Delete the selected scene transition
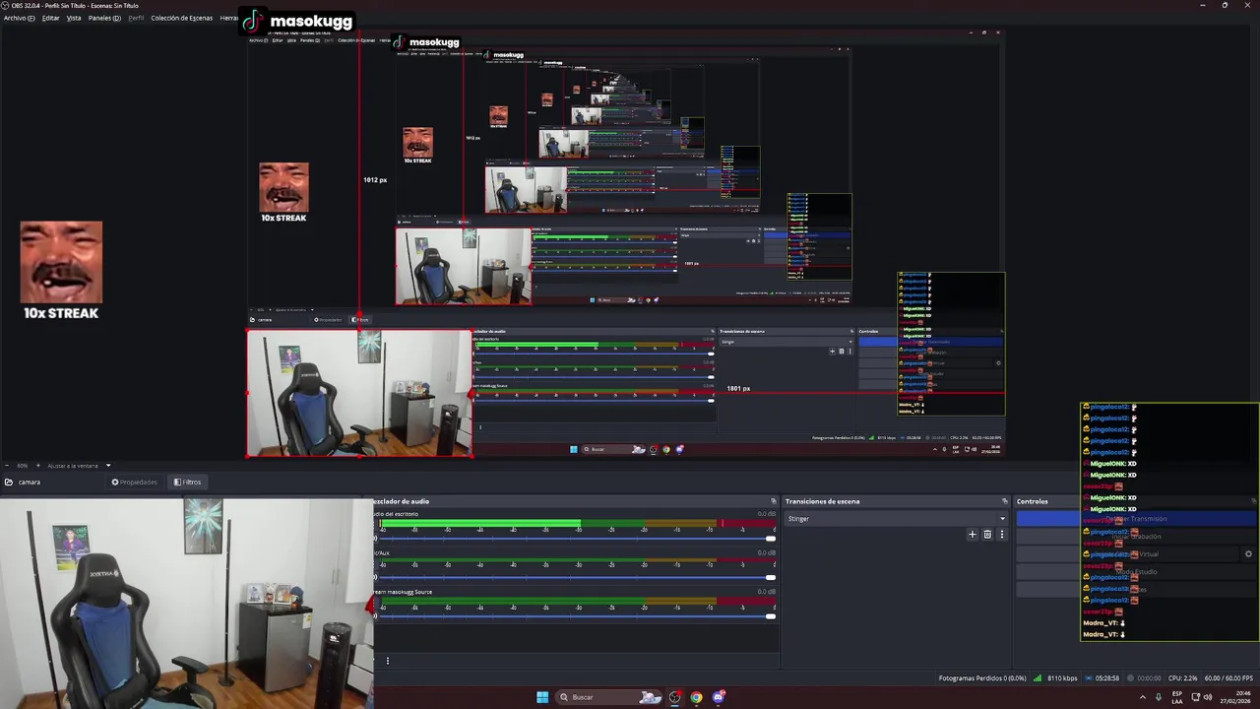This screenshot has width=1260, height=709. 987,534
